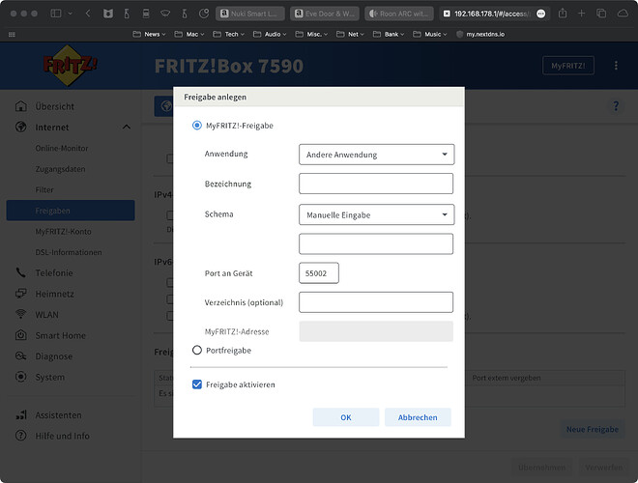Viewport: 638px width, 483px height.
Task: Open the Misc. bookmarks folder
Action: tap(311, 34)
